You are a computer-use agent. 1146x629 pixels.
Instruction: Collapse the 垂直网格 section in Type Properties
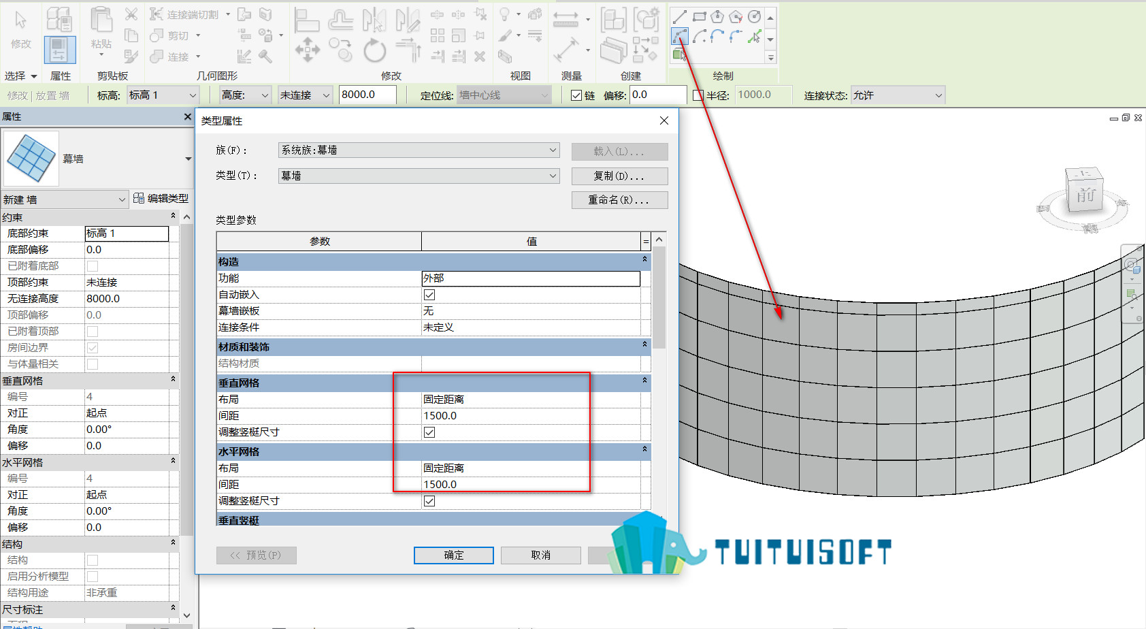pos(644,381)
